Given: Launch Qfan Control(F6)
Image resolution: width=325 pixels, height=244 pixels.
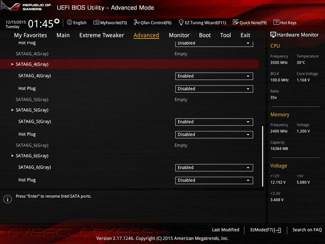Looking at the screenshot, I should [x=153, y=23].
